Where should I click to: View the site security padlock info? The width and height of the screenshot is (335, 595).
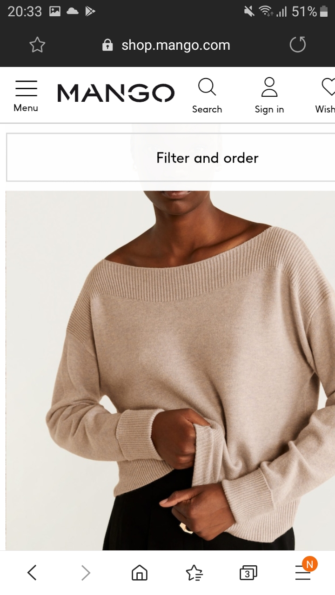tap(107, 45)
